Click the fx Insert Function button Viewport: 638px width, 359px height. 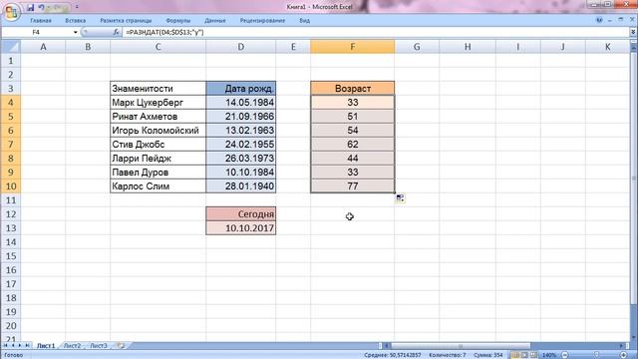pyautogui.click(x=116, y=32)
